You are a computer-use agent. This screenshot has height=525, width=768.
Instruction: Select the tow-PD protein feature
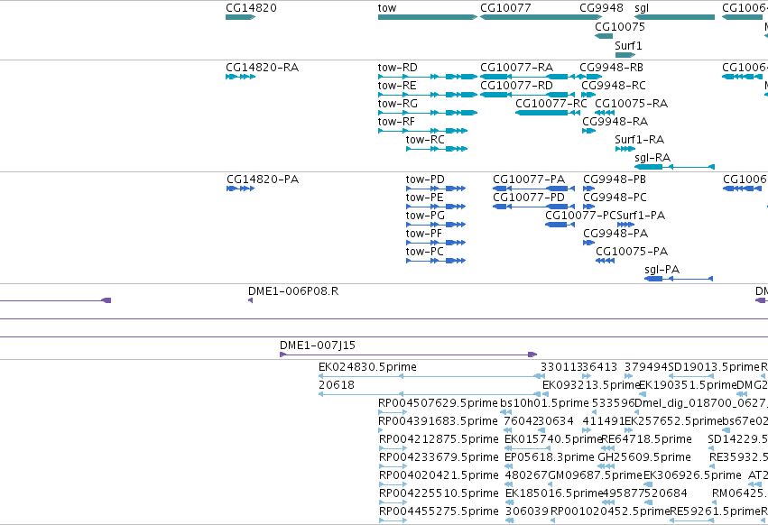click(x=436, y=189)
